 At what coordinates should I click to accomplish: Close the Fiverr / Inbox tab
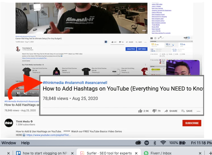[x=200, y=153]
